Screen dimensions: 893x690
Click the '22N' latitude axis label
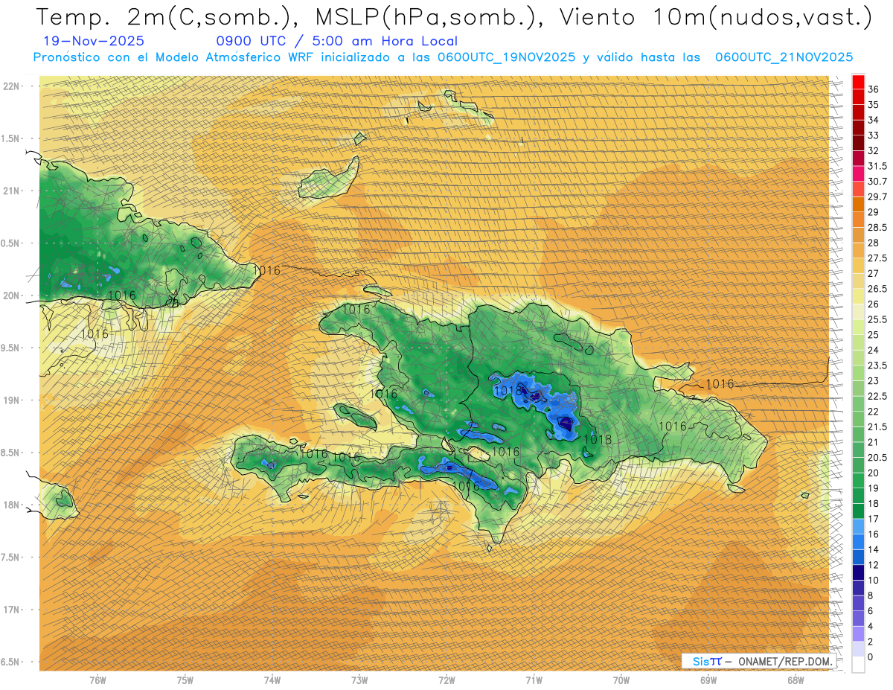click(x=11, y=86)
